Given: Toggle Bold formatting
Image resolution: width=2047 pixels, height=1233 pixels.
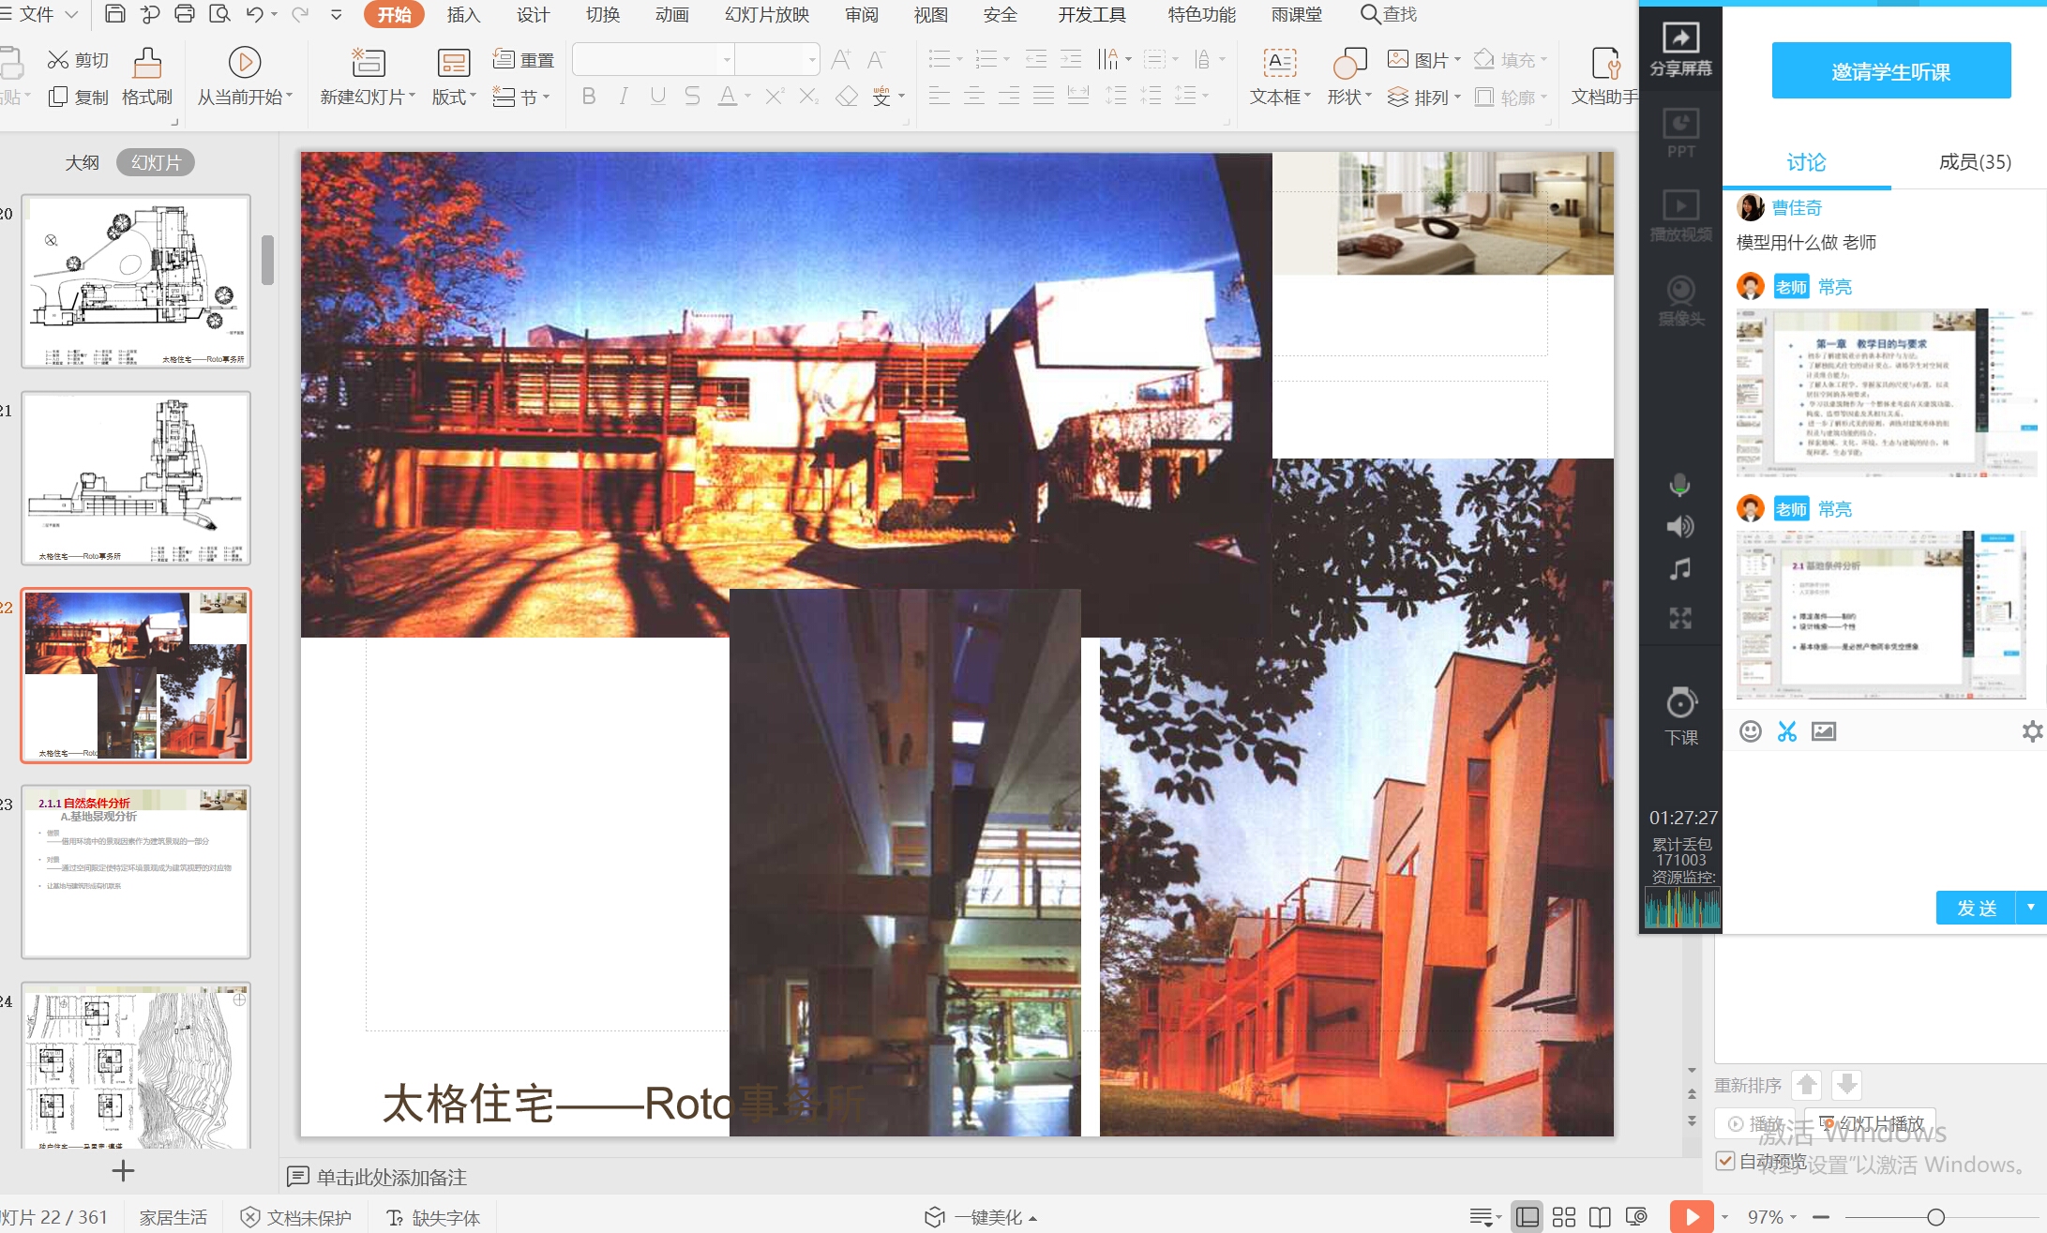Looking at the screenshot, I should (x=589, y=96).
